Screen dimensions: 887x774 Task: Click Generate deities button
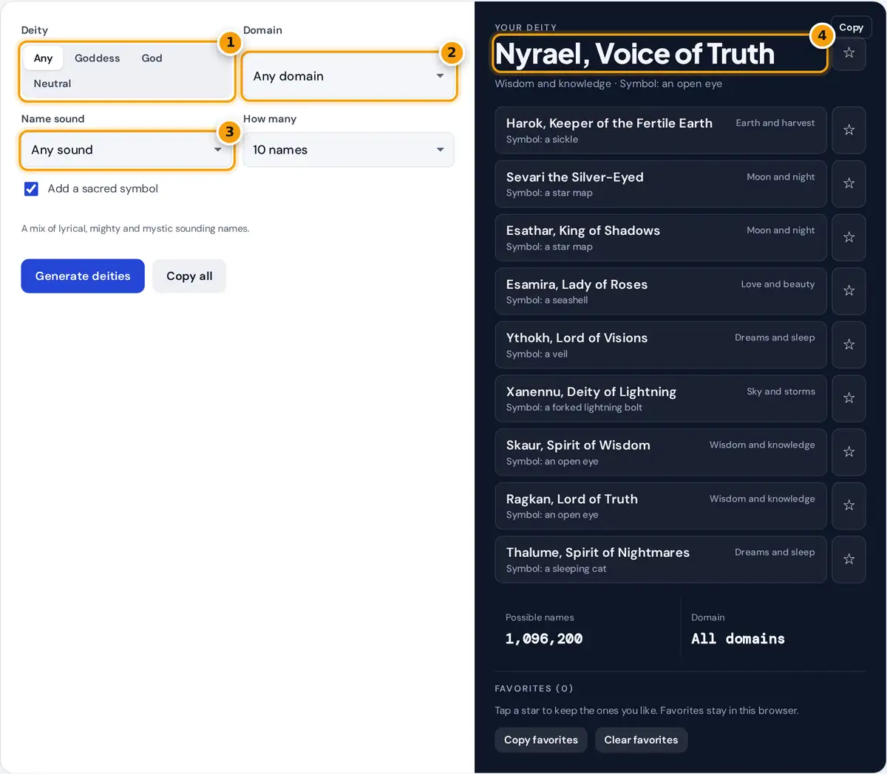point(83,276)
